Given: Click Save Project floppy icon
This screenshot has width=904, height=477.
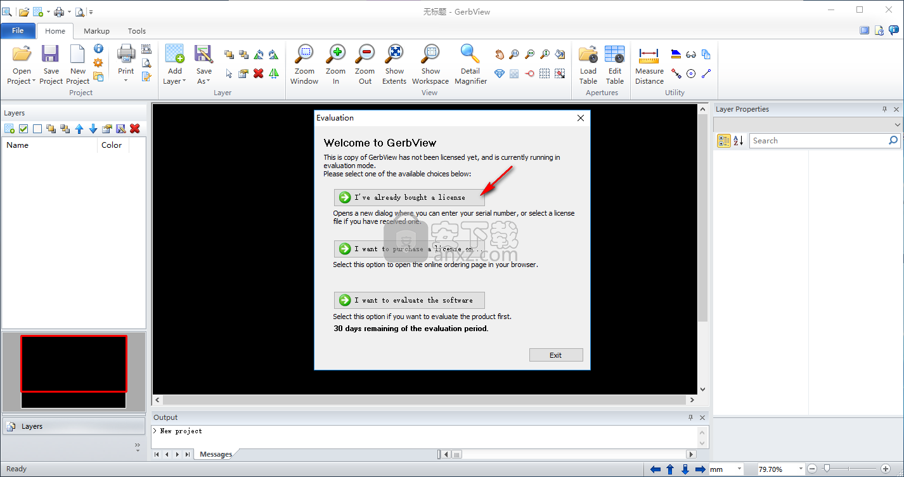Looking at the screenshot, I should click(50, 54).
